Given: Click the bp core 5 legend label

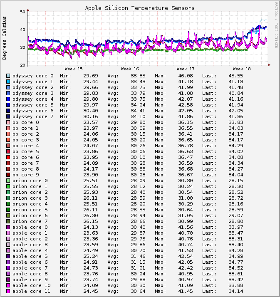Looking at the screenshot, I should [26, 151].
